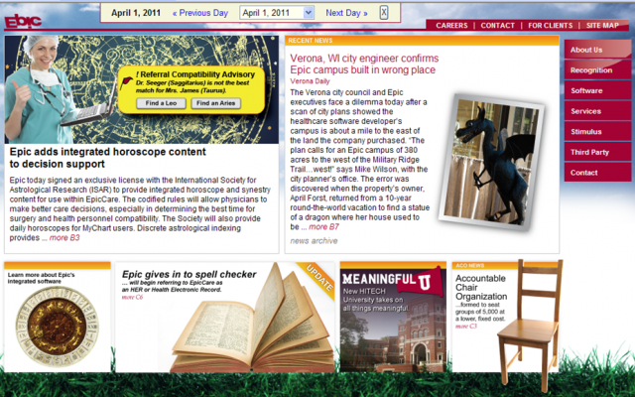Select Software in side menu

click(597, 90)
